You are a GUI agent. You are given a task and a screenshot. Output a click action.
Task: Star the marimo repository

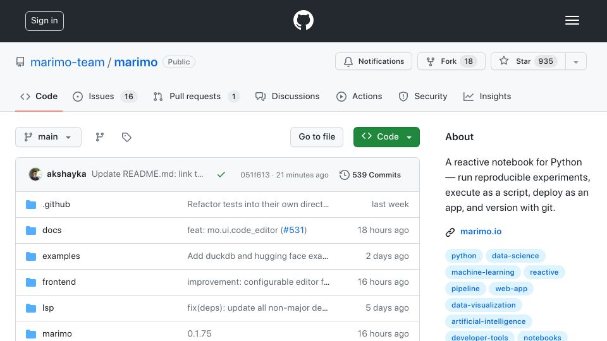coord(528,61)
